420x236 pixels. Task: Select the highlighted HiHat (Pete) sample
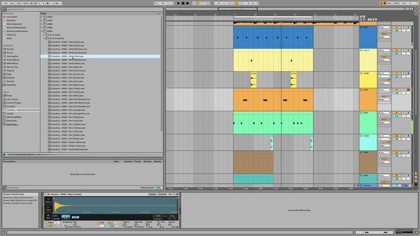pyautogui.click(x=100, y=56)
